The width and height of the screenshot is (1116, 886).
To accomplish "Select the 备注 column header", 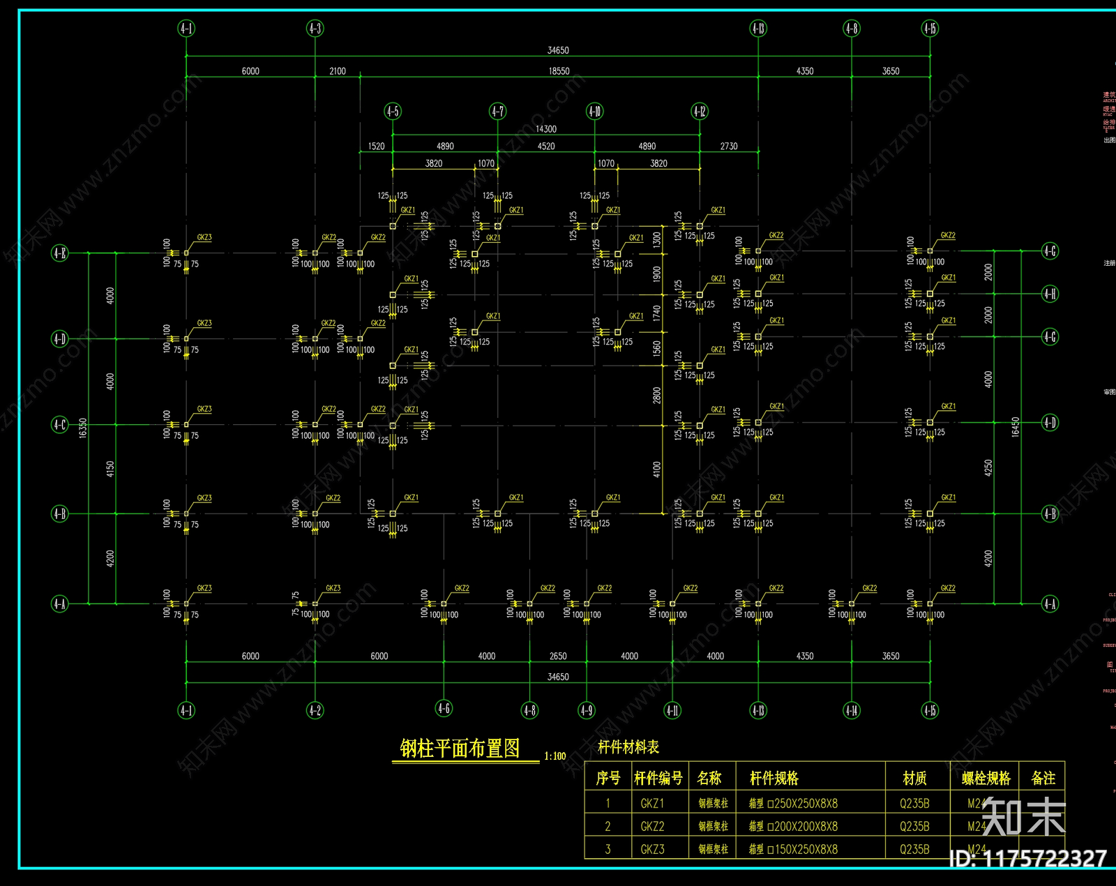I will 1043,778.
